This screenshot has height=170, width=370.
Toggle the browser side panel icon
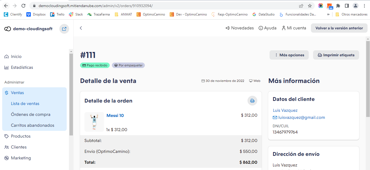point(347,6)
